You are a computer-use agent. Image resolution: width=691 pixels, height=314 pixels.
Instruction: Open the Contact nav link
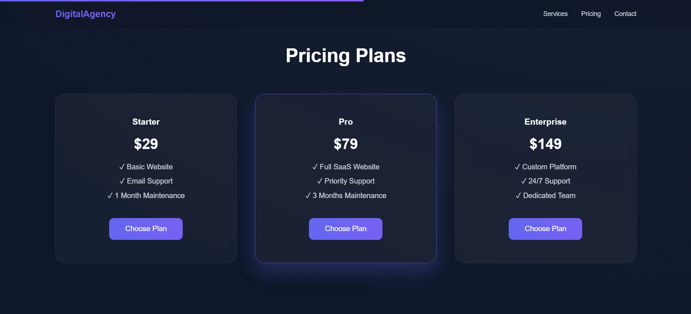tap(625, 14)
